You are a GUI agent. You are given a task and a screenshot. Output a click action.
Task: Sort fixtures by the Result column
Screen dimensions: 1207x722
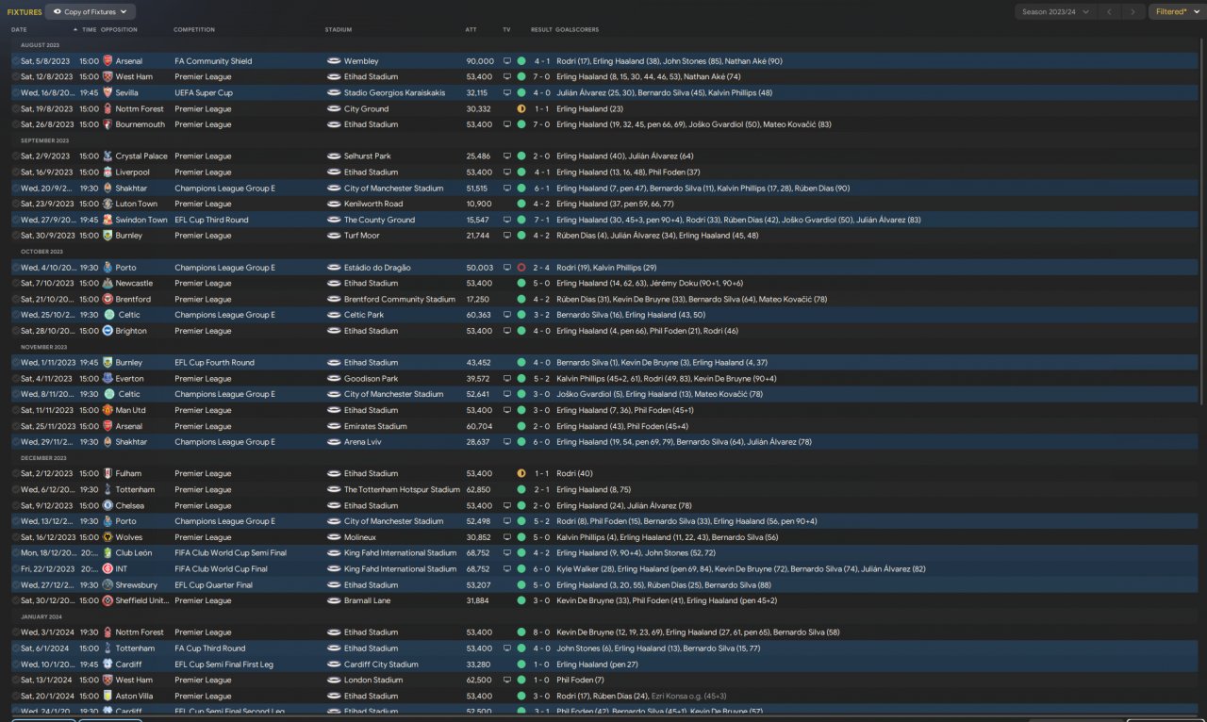[541, 30]
